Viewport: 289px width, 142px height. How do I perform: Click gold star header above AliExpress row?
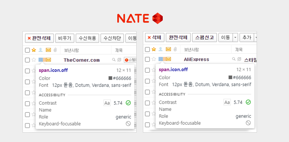click(154, 49)
